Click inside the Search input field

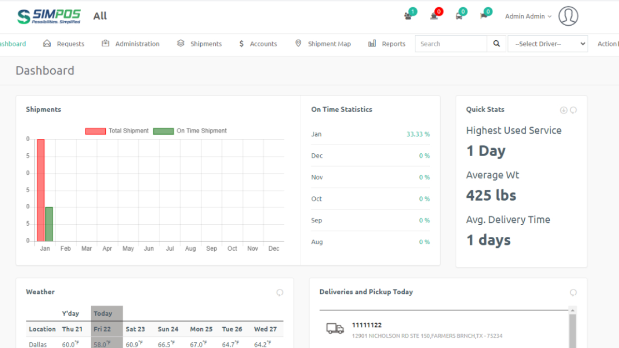[450, 43]
